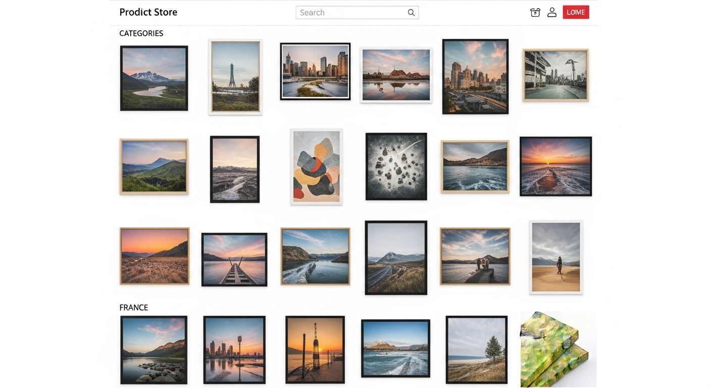The width and height of the screenshot is (711, 388).
Task: Click the harbor sunset print with poles under FRANCE
Action: click(316, 349)
